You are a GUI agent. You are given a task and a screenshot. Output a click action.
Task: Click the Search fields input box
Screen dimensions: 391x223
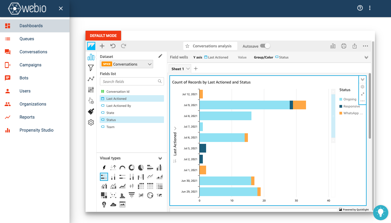(129, 82)
